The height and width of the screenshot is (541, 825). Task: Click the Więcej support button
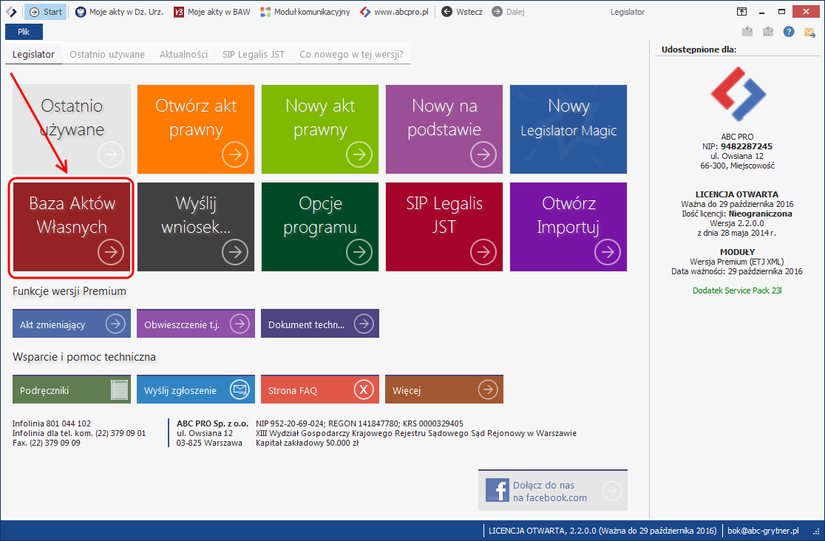point(444,389)
